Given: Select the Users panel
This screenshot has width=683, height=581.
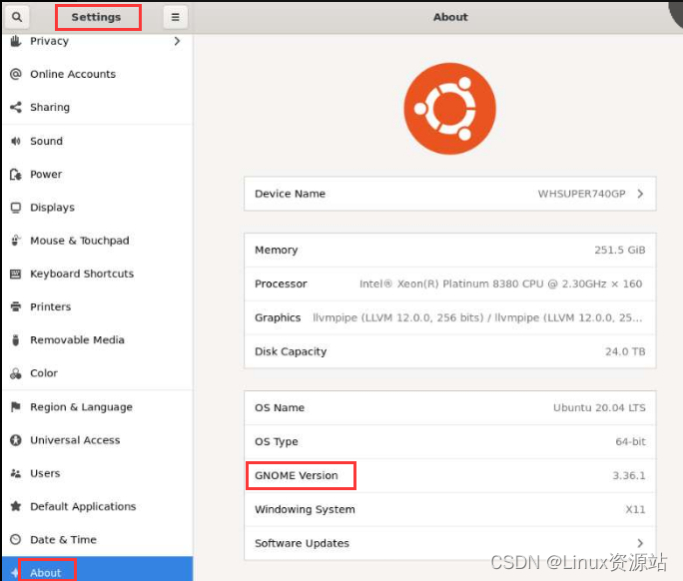Looking at the screenshot, I should [x=98, y=473].
